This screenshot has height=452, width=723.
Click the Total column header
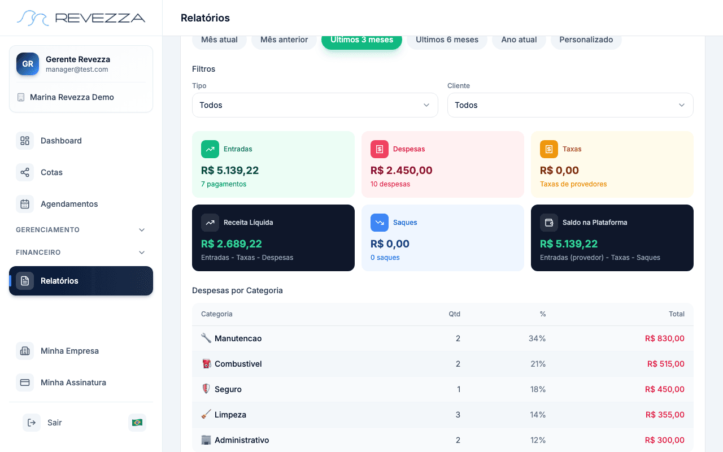[677, 314]
